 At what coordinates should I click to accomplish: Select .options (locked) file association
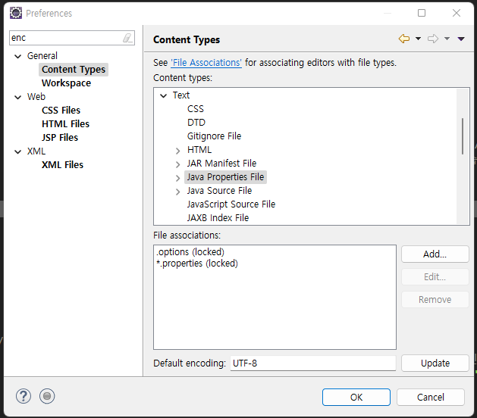[x=190, y=252]
